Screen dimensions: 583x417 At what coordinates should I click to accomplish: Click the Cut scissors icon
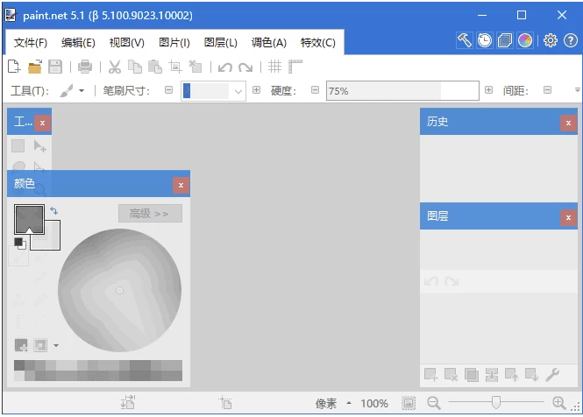click(x=114, y=67)
